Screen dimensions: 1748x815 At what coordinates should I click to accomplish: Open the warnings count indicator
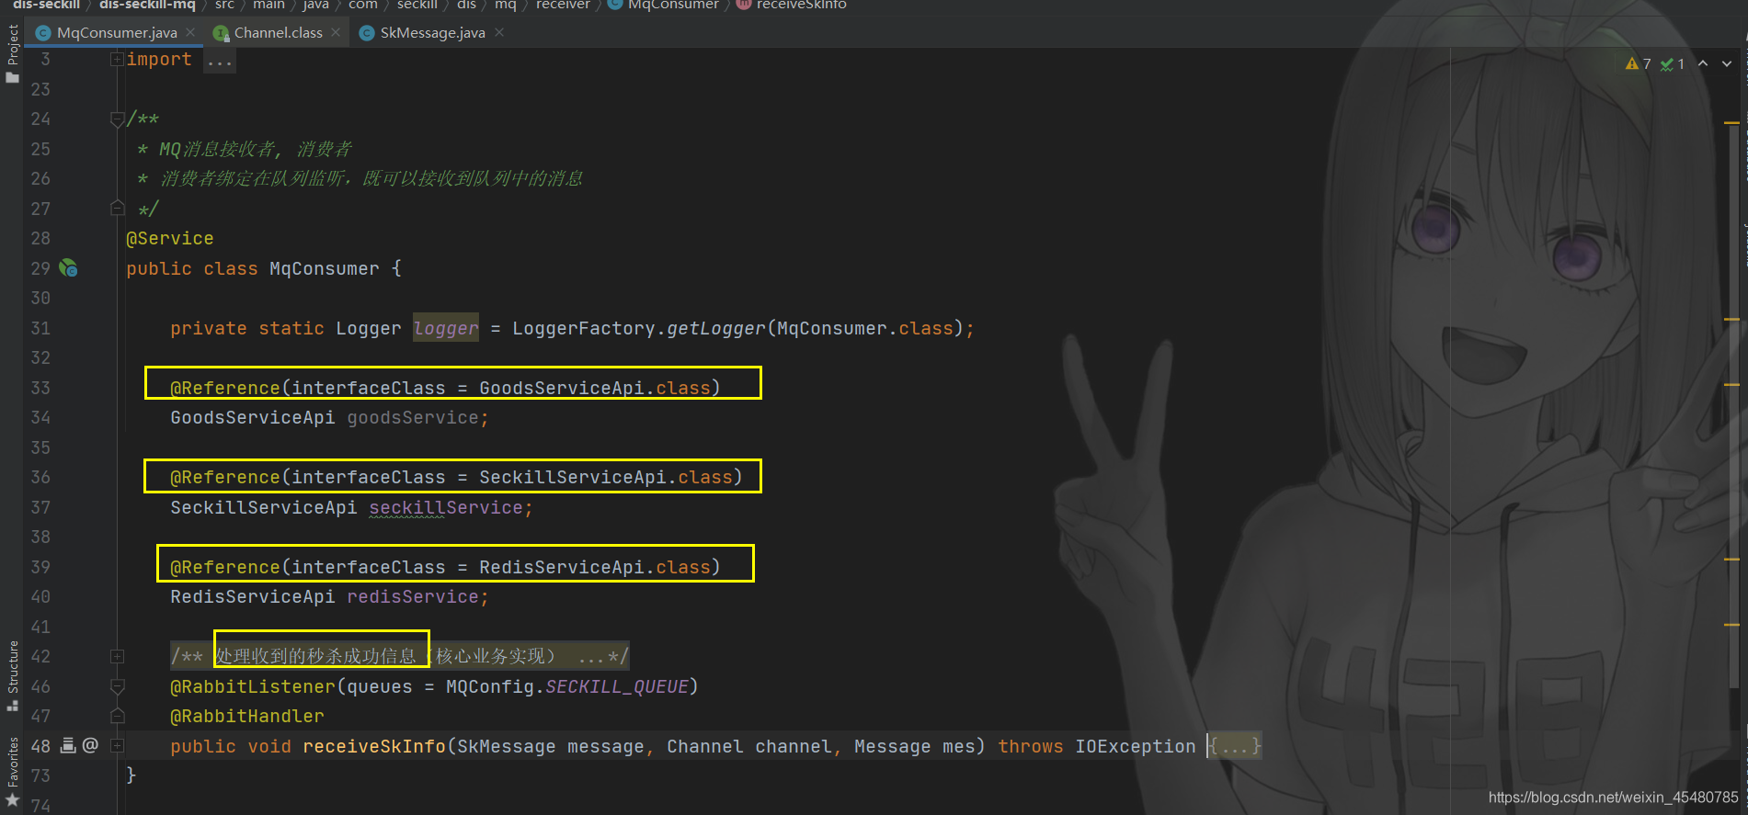[1638, 63]
